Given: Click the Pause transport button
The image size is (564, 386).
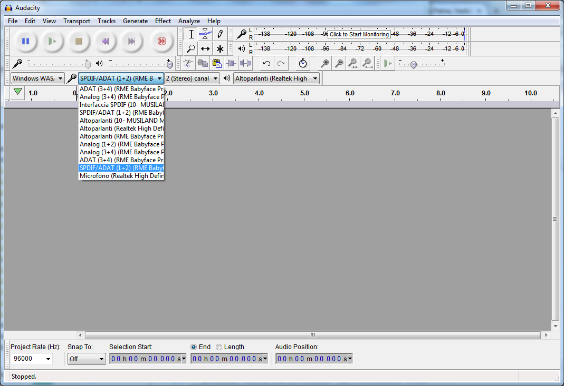Looking at the screenshot, I should (25, 41).
